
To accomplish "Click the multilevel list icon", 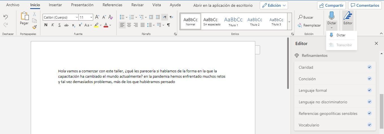I will tap(142, 17).
